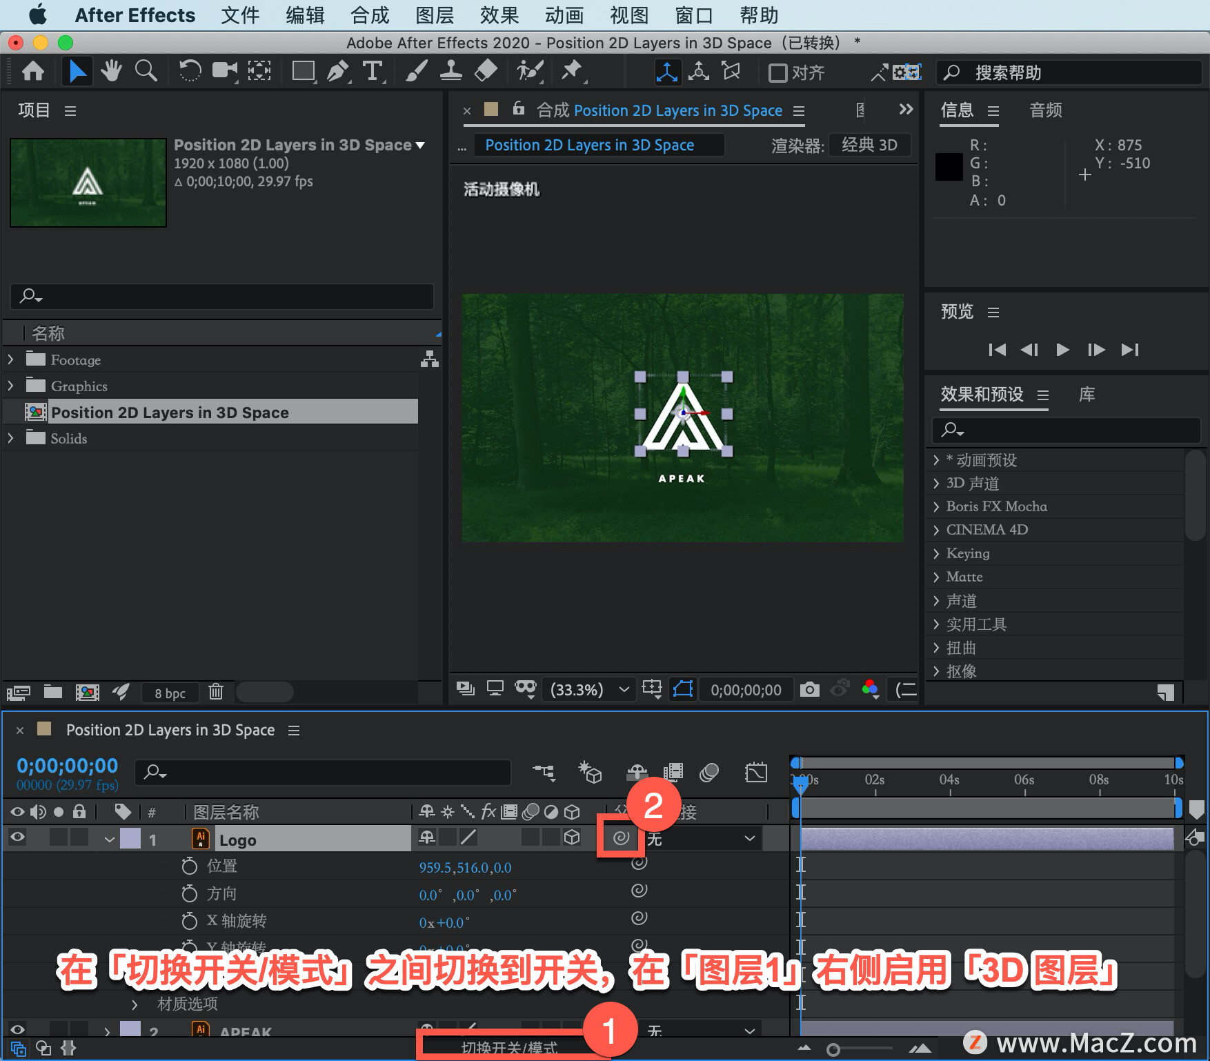This screenshot has width=1210, height=1061.
Task: Open the composition mini-flowchart icon in timeline
Action: (544, 772)
